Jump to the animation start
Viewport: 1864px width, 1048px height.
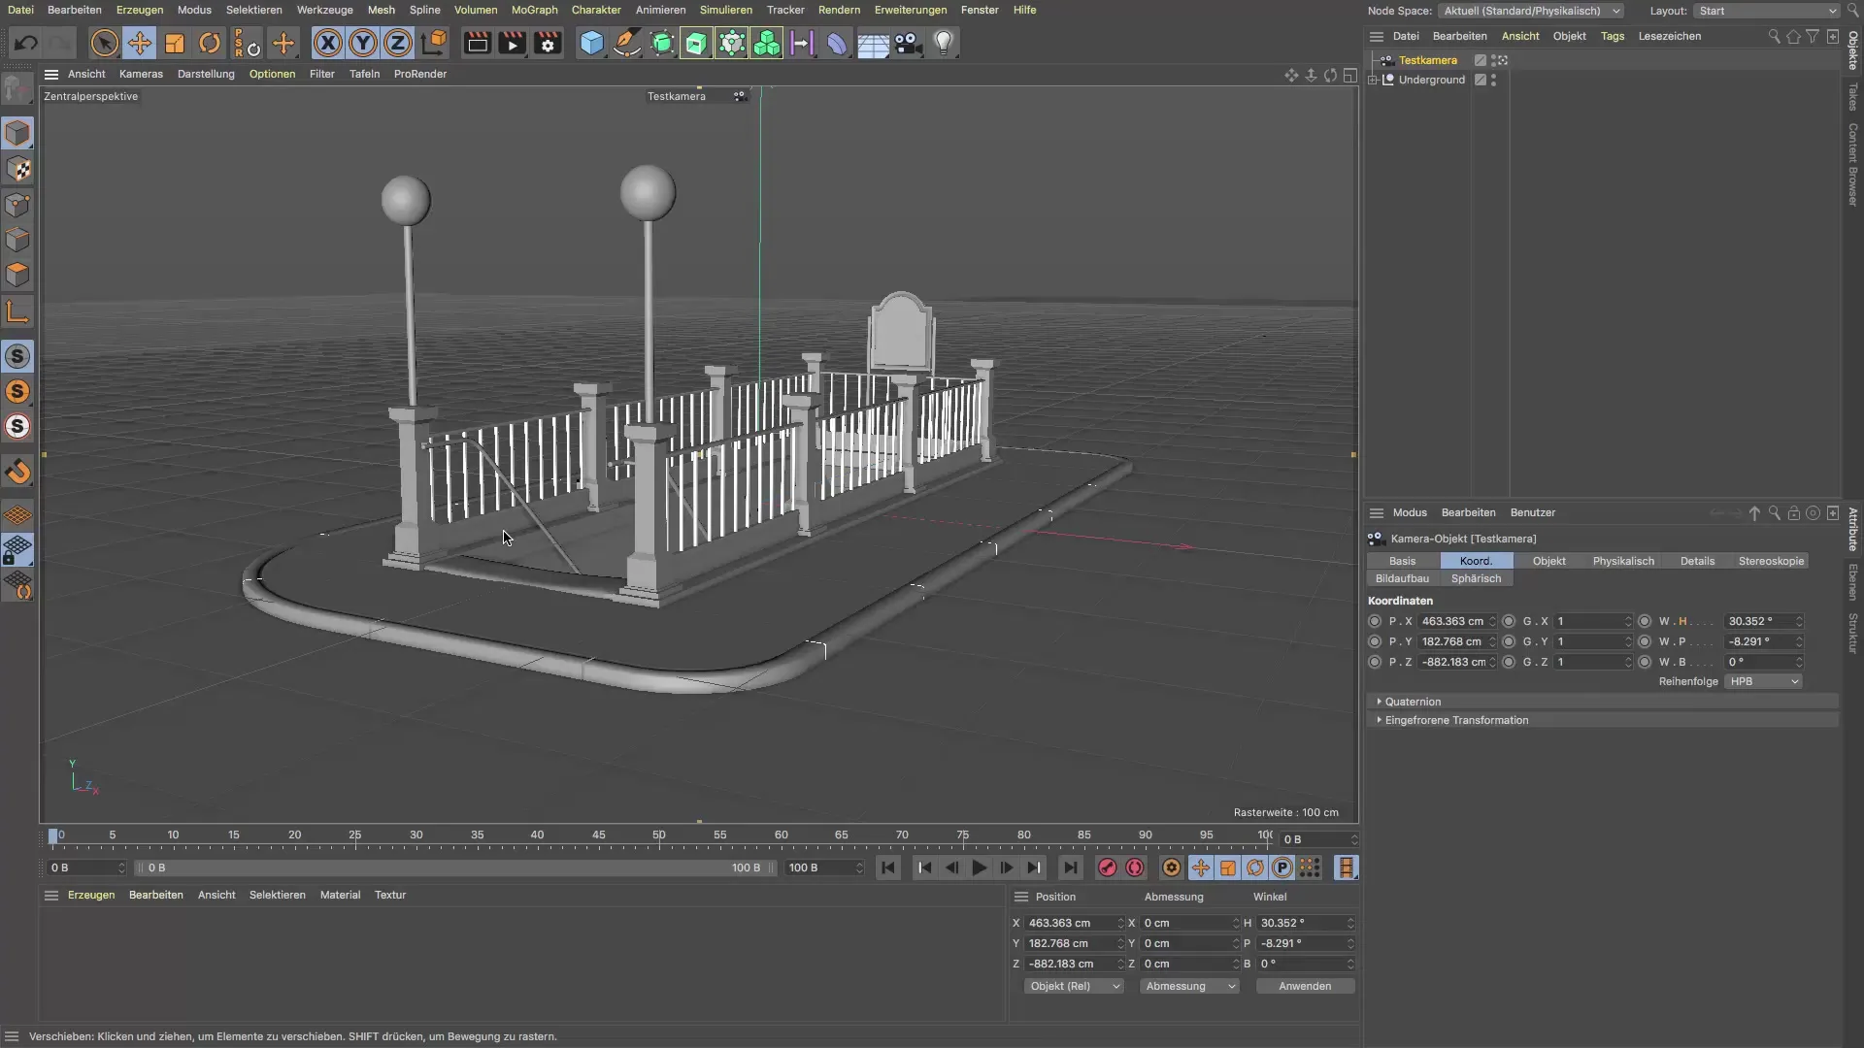[x=887, y=868]
